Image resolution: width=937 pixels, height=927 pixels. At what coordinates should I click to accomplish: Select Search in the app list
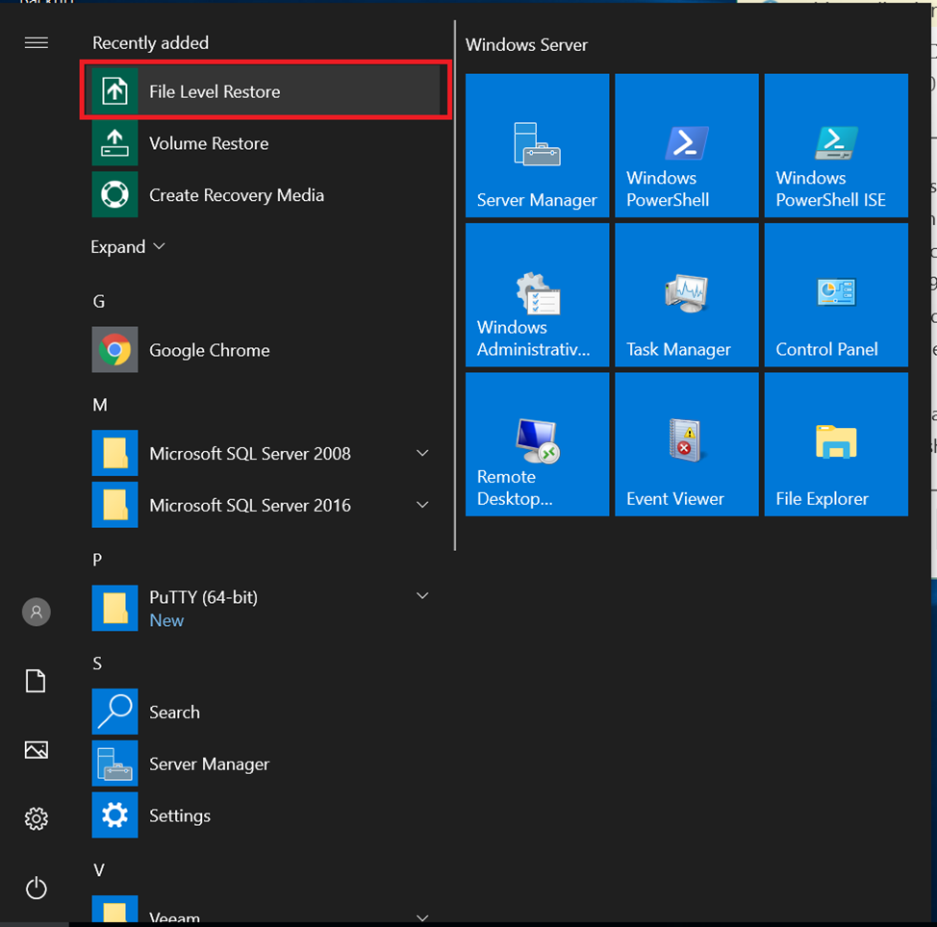tap(174, 713)
